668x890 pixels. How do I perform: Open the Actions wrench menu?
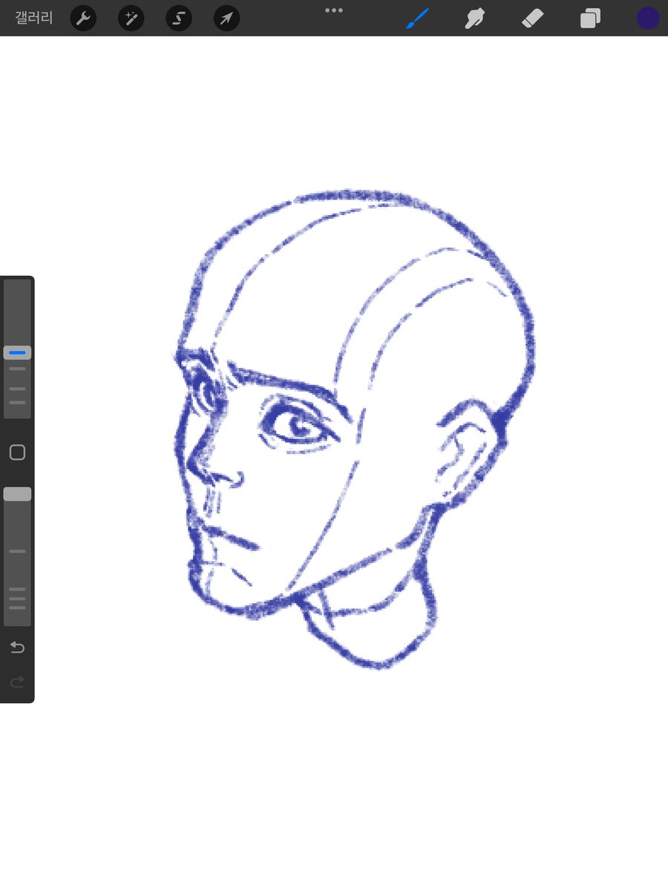click(x=83, y=18)
